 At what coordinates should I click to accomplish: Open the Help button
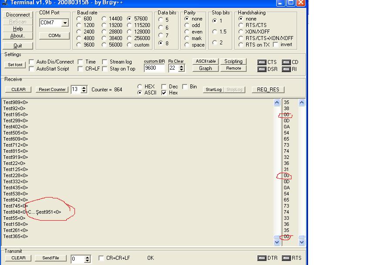point(18,29)
